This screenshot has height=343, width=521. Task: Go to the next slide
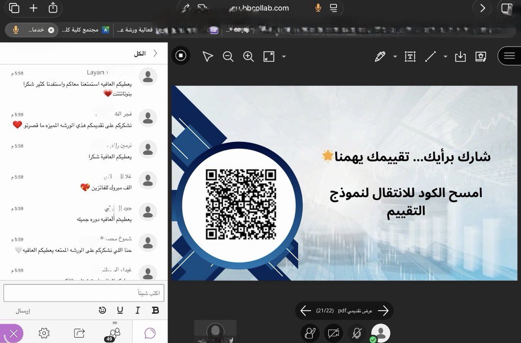383,310
